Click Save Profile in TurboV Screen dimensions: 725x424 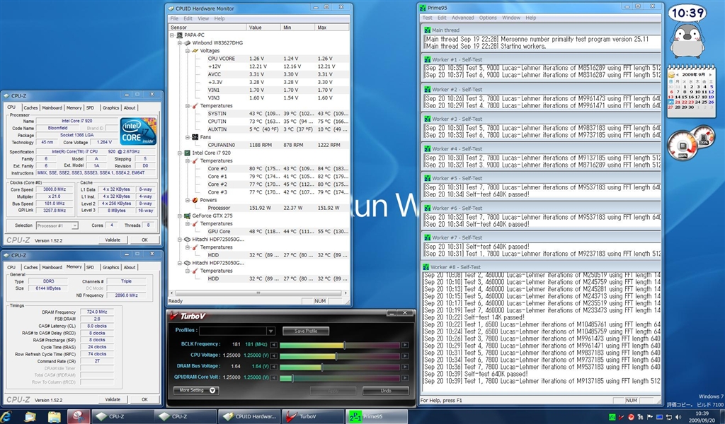(306, 331)
